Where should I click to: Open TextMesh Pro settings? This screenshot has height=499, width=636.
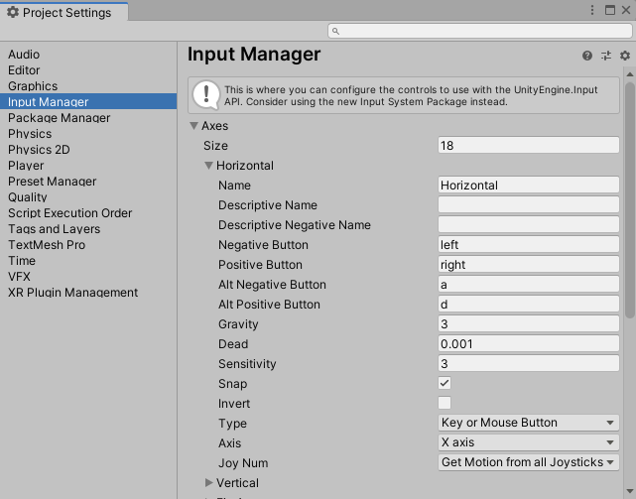[88, 245]
